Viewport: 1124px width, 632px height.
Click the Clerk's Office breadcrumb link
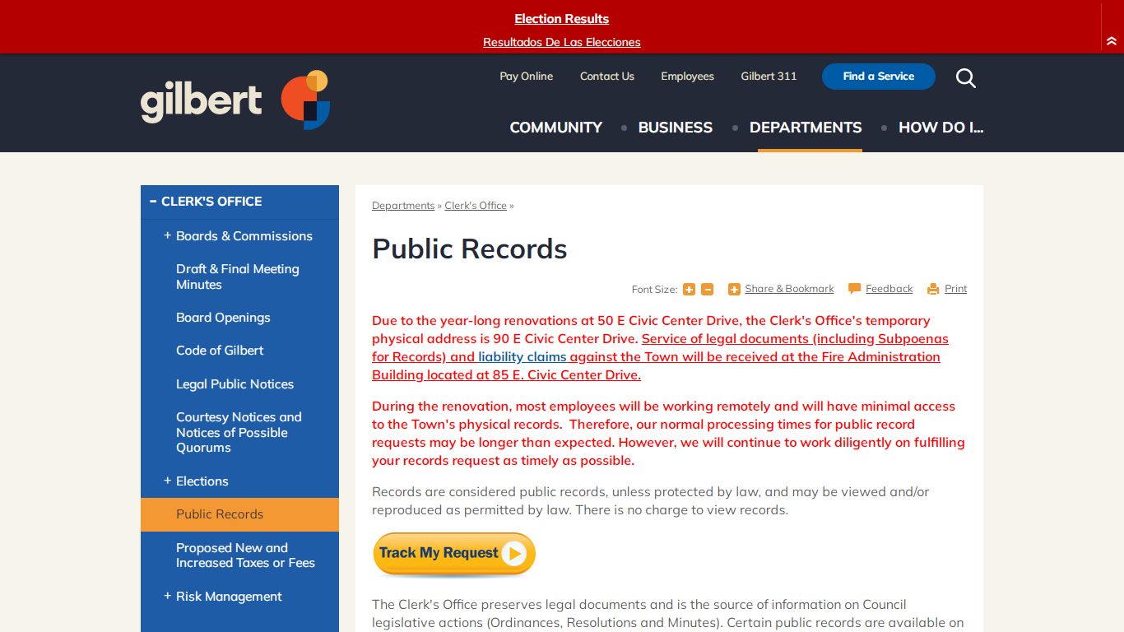click(476, 206)
